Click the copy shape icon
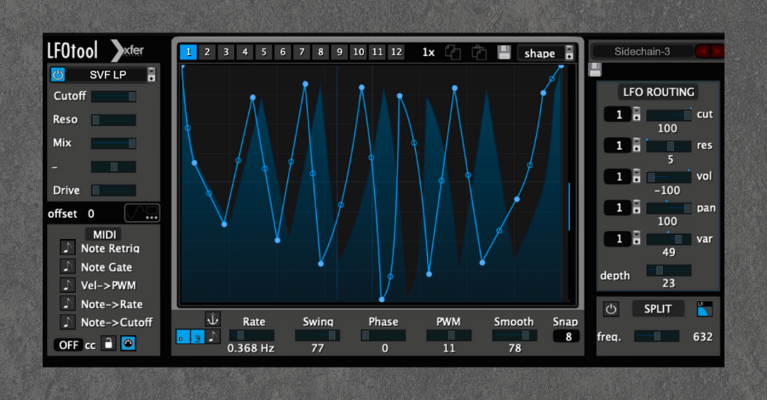Viewport: 767px width, 400px height. point(453,52)
